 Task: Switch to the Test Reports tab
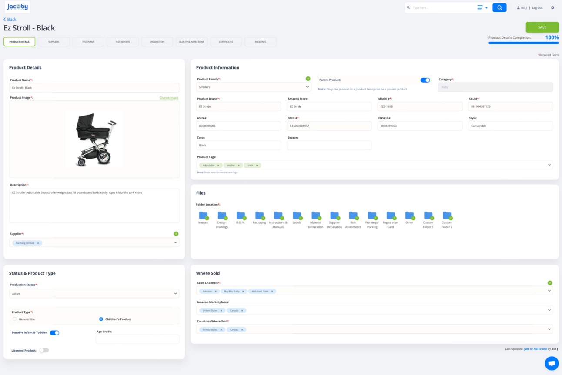123,42
